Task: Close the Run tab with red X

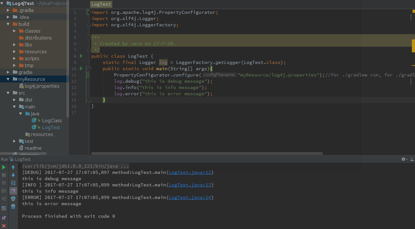Action: coord(4,226)
